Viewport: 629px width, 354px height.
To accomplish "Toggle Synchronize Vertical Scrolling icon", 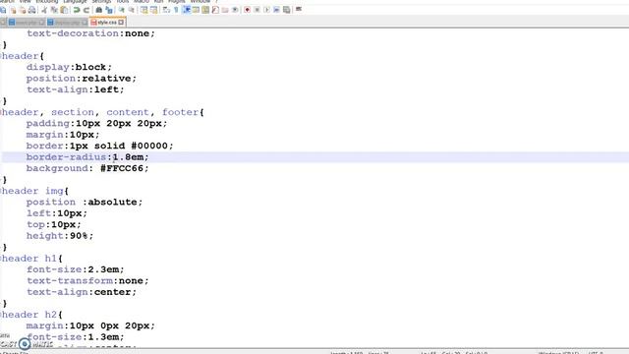I will coord(143,10).
